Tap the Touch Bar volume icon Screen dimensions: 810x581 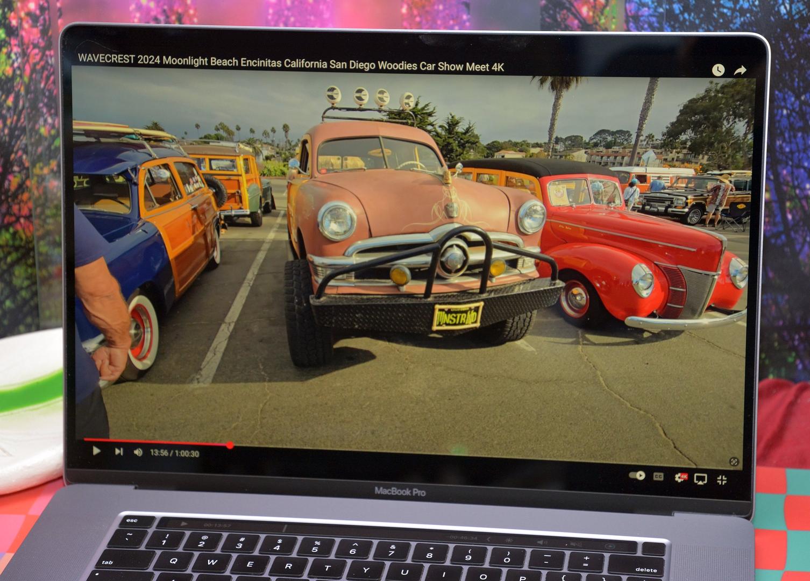pos(543,543)
